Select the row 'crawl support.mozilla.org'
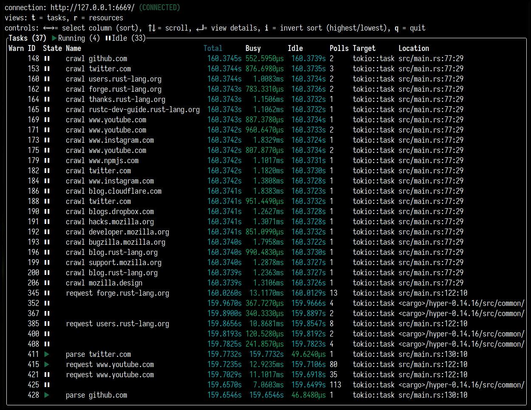 click(x=267, y=263)
